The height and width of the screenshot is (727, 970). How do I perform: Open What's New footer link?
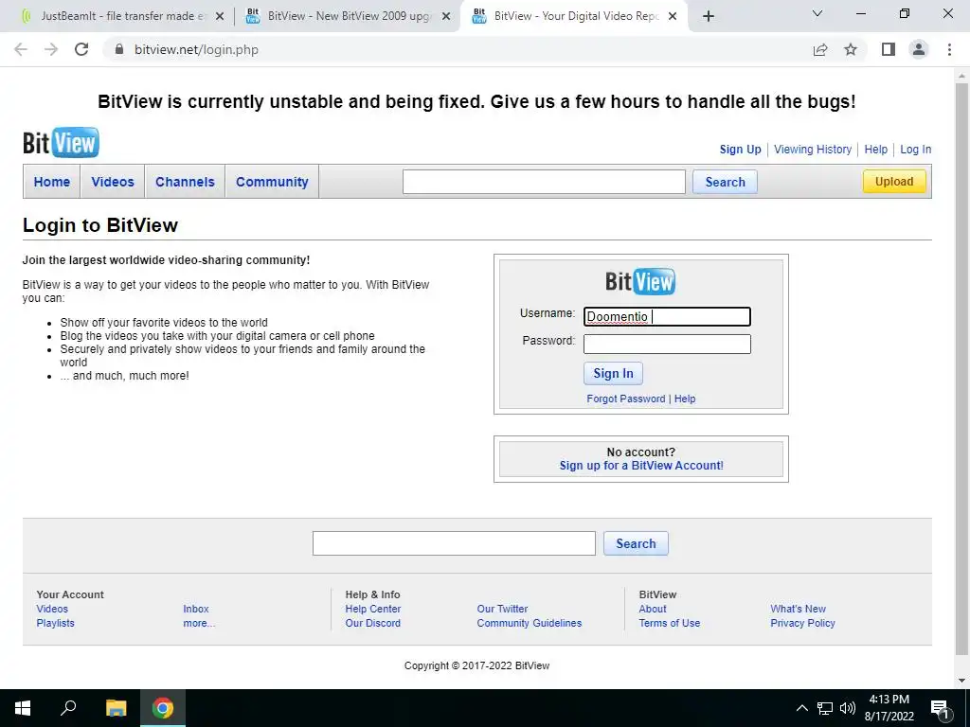click(798, 609)
